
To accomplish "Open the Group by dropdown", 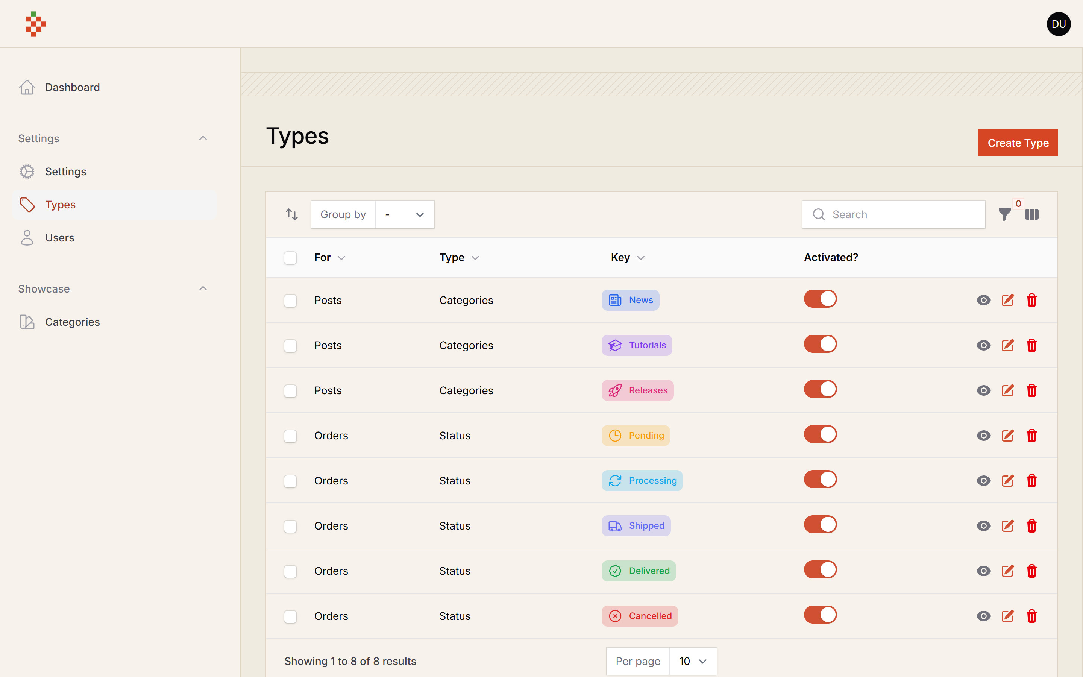I will coord(405,214).
